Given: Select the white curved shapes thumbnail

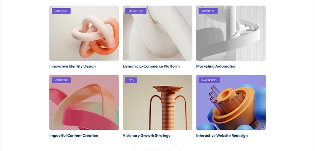Looking at the screenshot, I should click(x=157, y=33).
